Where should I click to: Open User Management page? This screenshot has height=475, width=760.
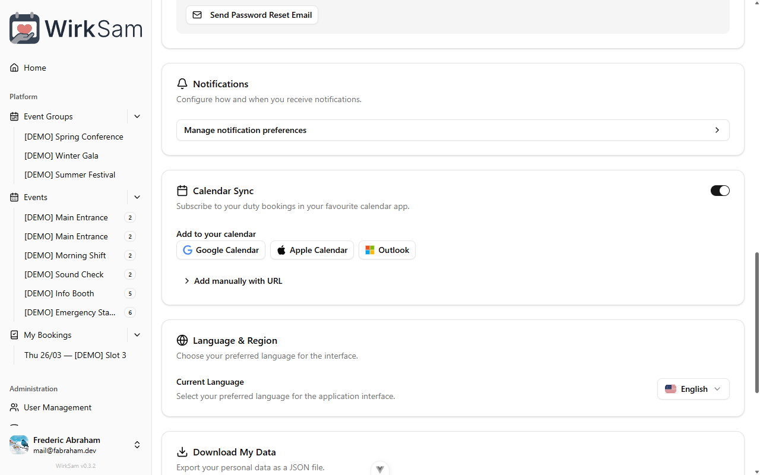[x=76, y=407]
